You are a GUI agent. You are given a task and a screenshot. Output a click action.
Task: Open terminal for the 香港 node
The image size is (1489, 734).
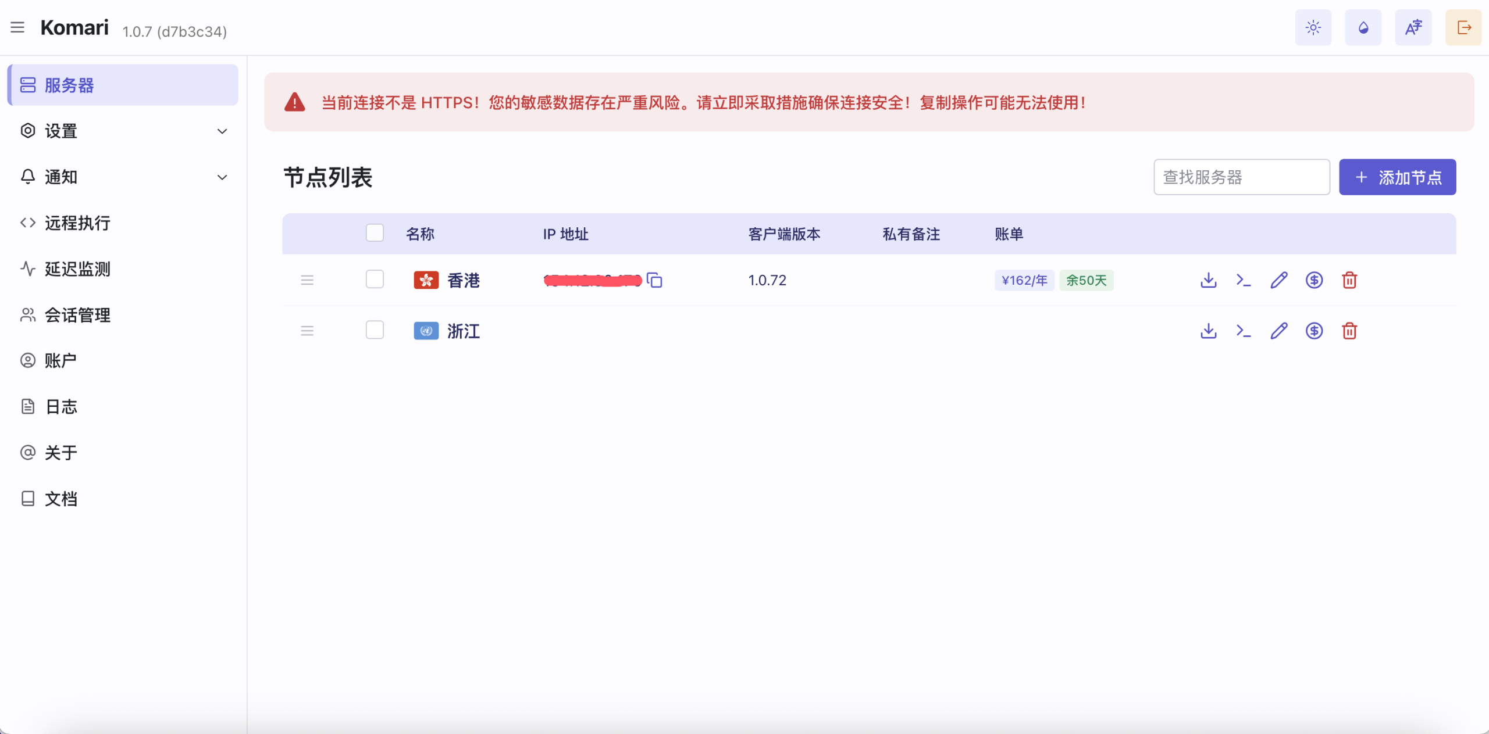1244,280
